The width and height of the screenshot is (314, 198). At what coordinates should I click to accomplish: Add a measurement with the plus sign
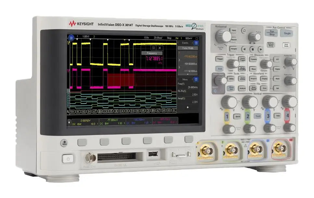tap(188, 107)
